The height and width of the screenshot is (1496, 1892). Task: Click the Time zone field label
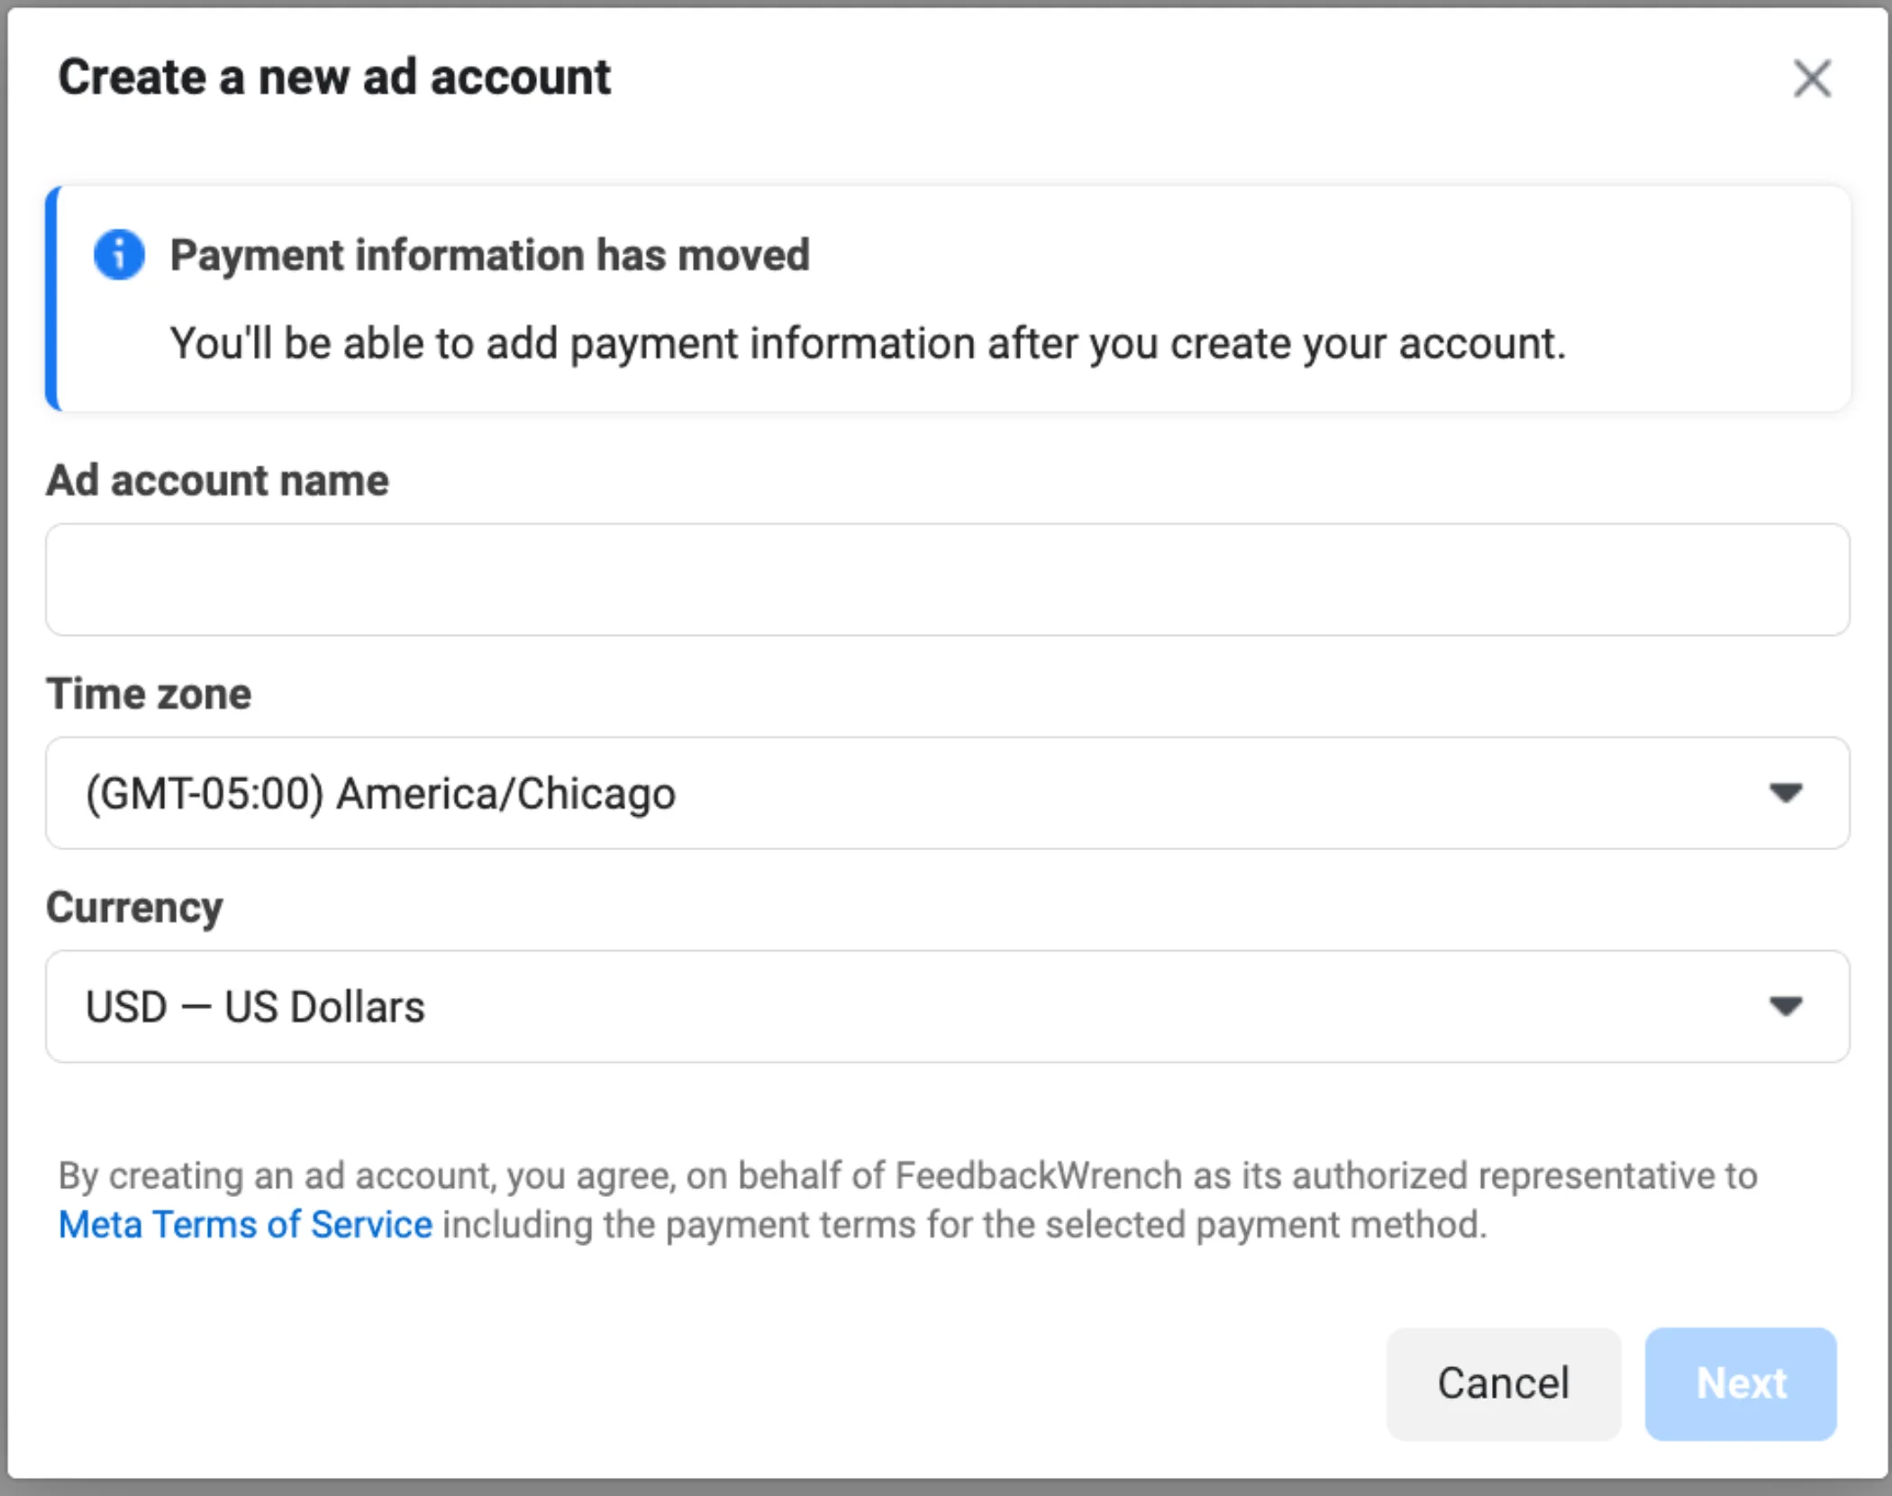click(x=149, y=694)
